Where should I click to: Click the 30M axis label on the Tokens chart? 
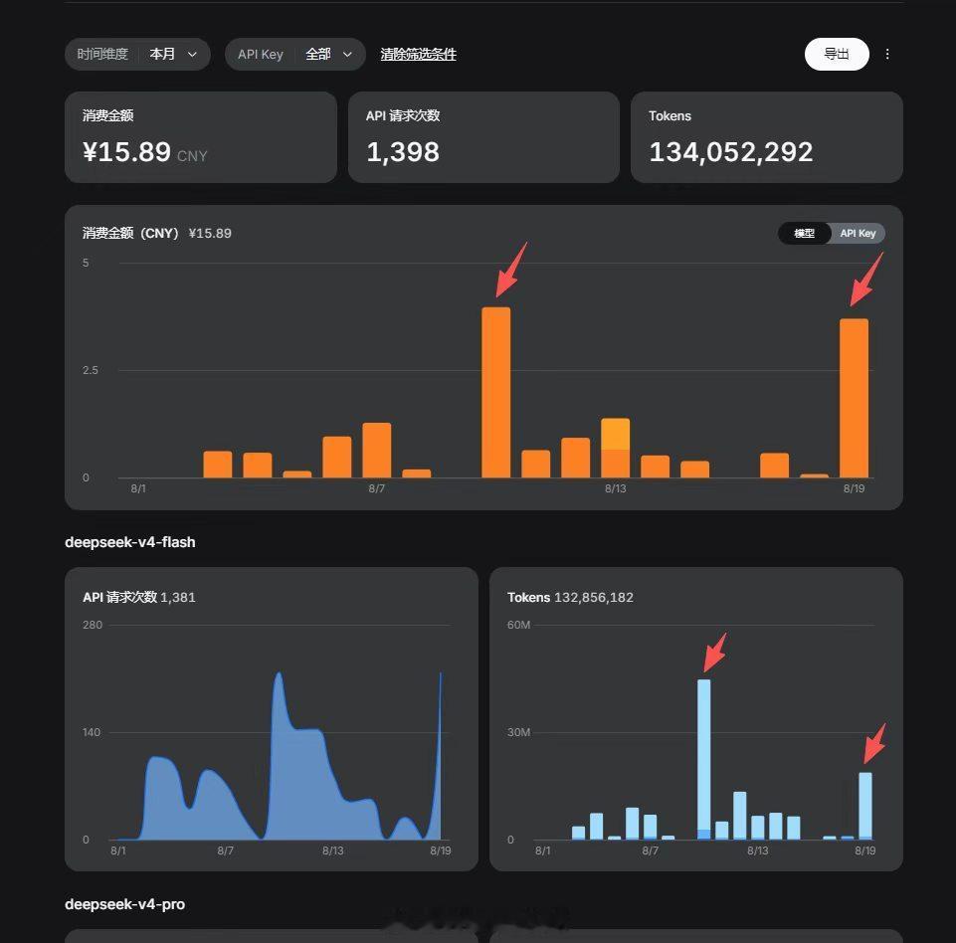pos(519,732)
